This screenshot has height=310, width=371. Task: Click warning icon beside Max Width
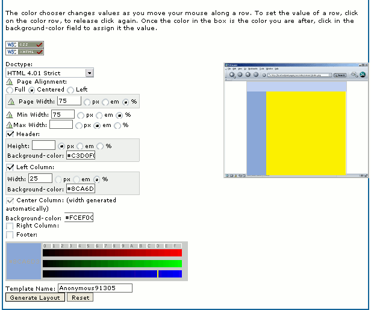pyautogui.click(x=9, y=125)
